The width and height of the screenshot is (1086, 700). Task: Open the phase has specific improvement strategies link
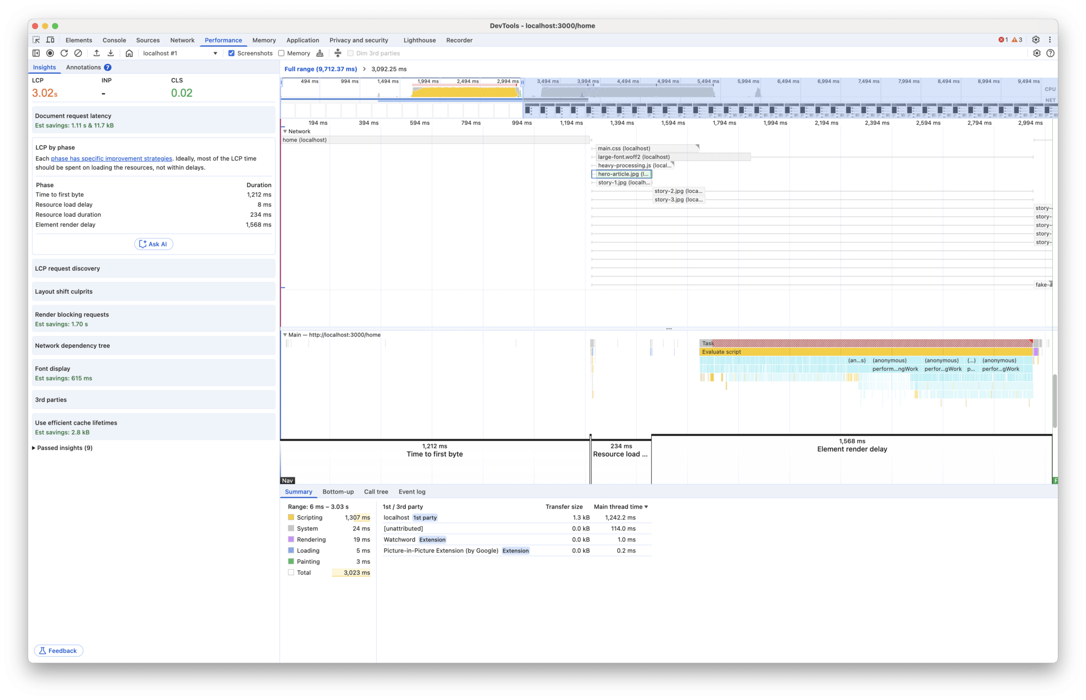click(x=111, y=159)
